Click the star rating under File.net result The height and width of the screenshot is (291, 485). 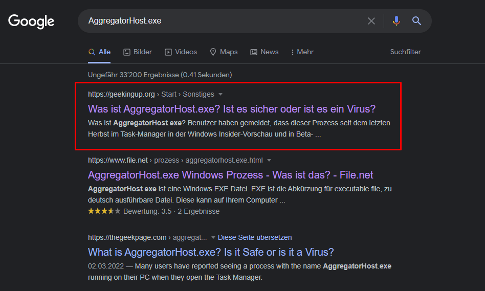click(104, 211)
